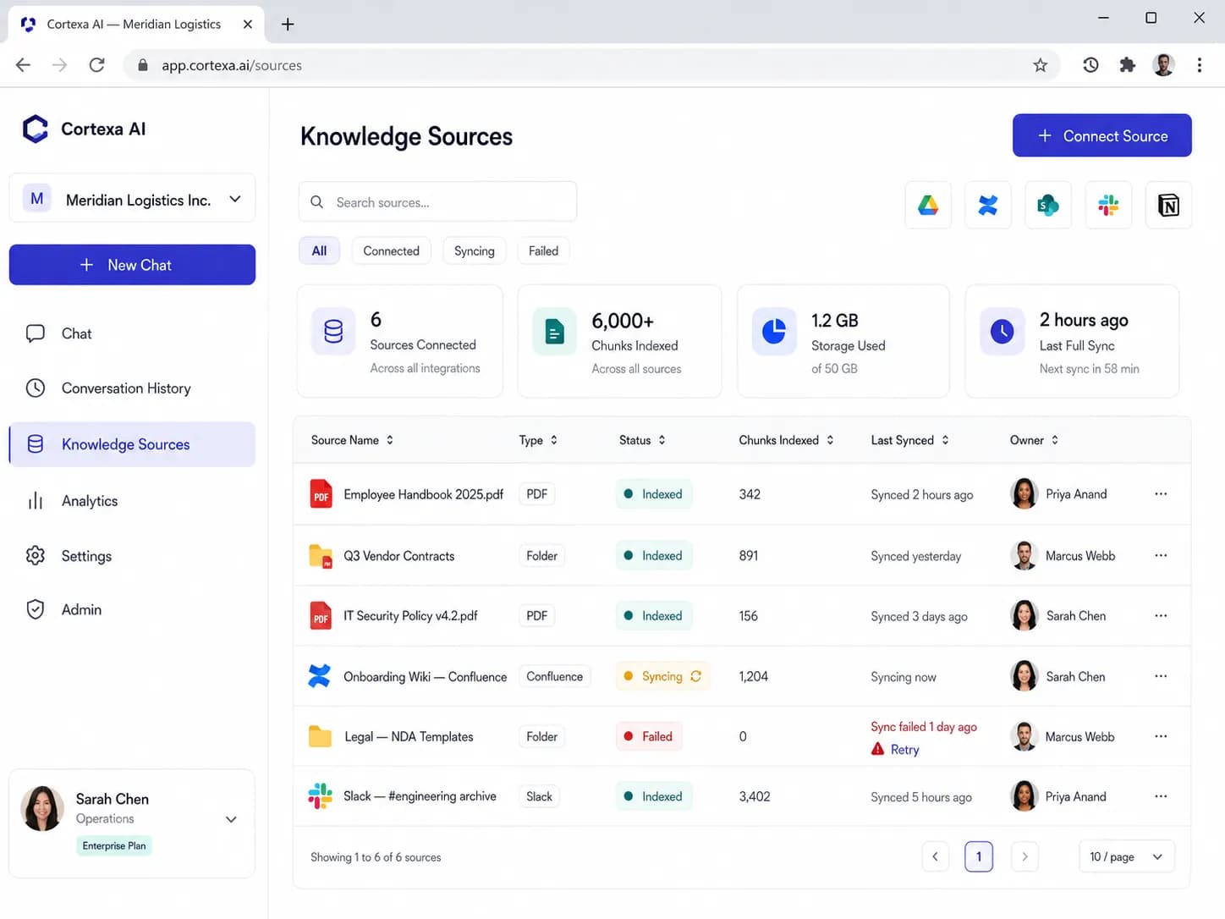Click the SharePoint integration icon
The height and width of the screenshot is (919, 1225).
click(1048, 205)
